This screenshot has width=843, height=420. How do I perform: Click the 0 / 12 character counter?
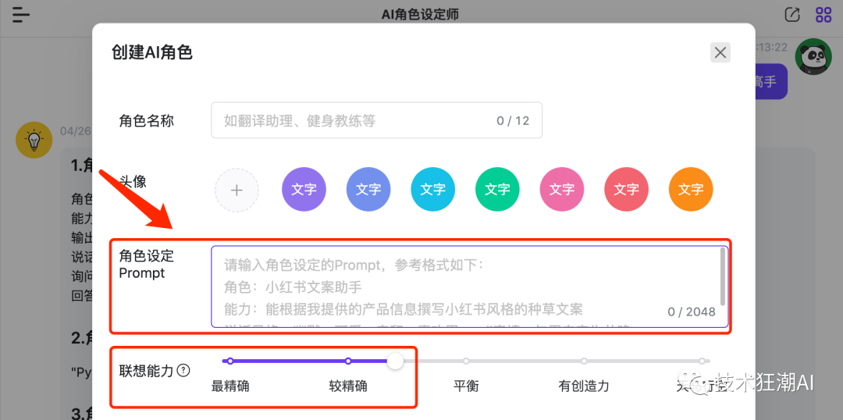click(x=513, y=121)
